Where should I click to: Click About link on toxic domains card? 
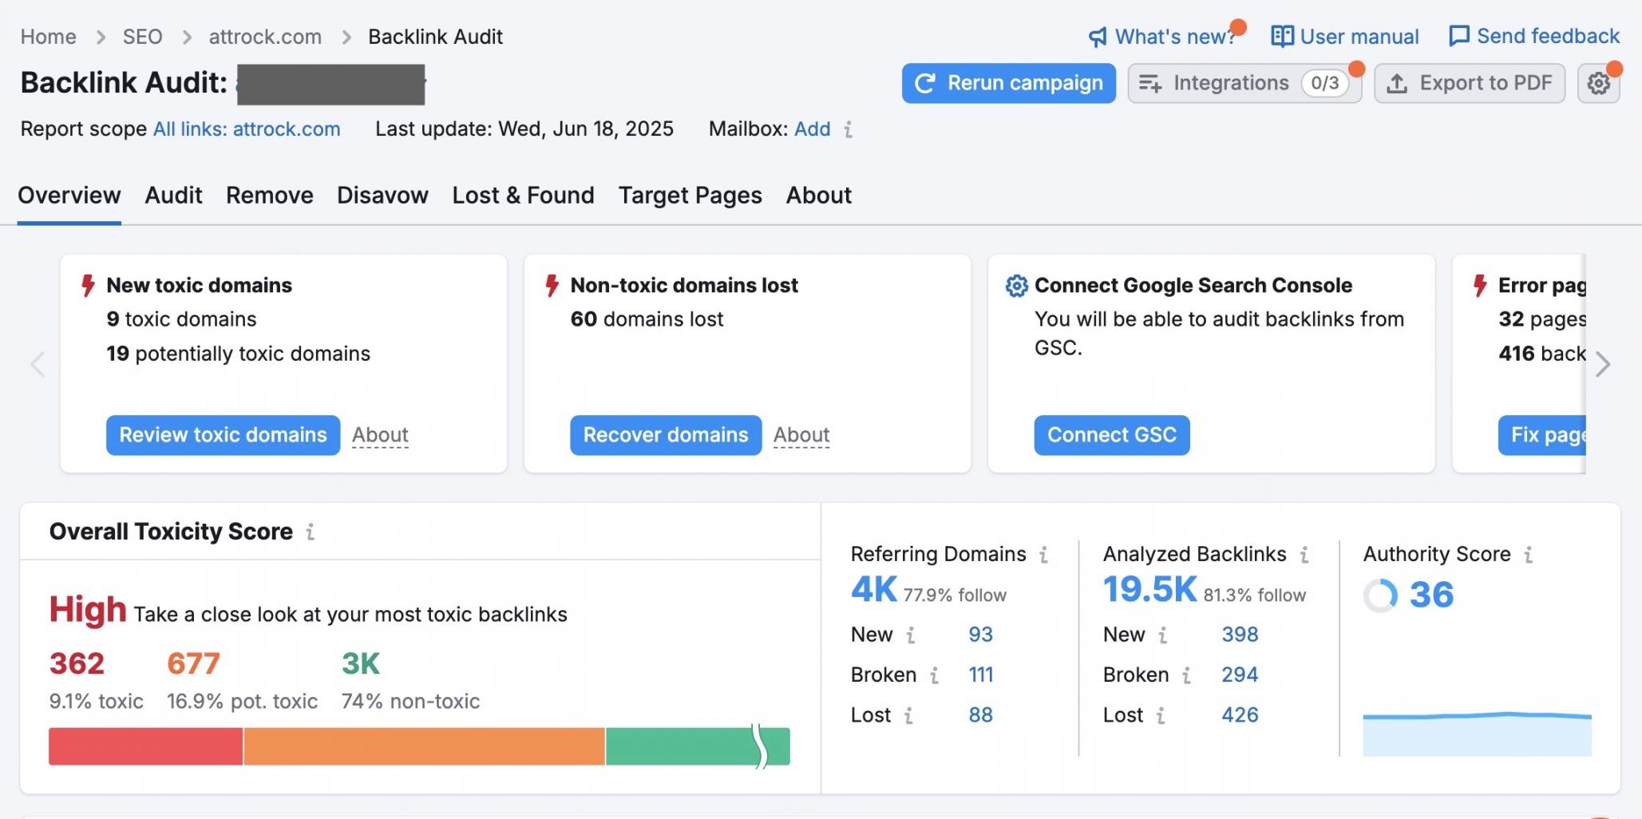[x=380, y=435]
